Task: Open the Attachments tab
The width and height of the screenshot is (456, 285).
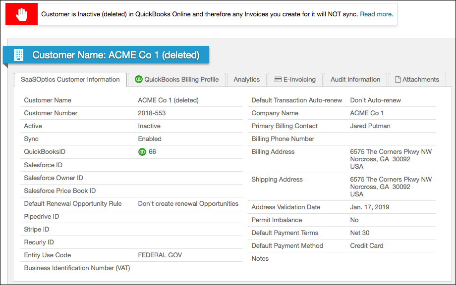Action: coord(417,80)
